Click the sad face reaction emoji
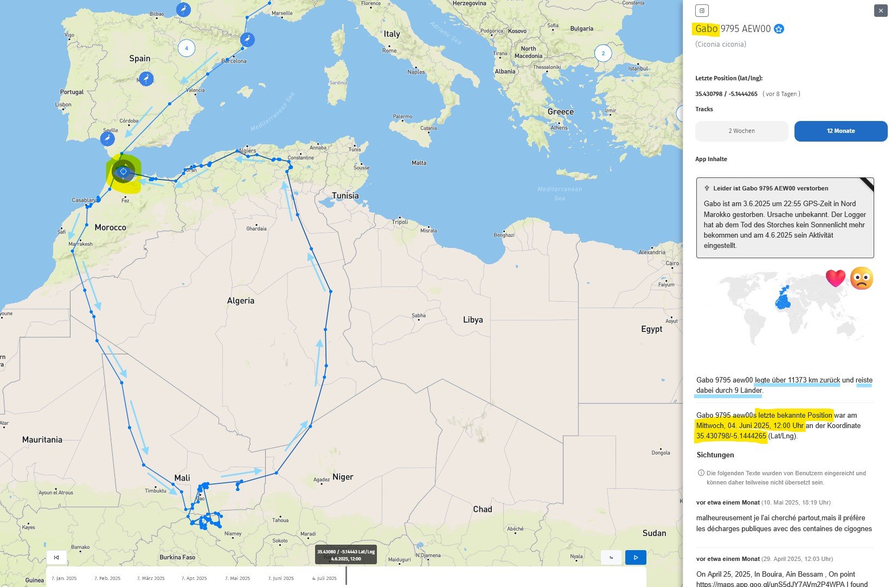Screen dimensions: 891x587 [x=861, y=278]
